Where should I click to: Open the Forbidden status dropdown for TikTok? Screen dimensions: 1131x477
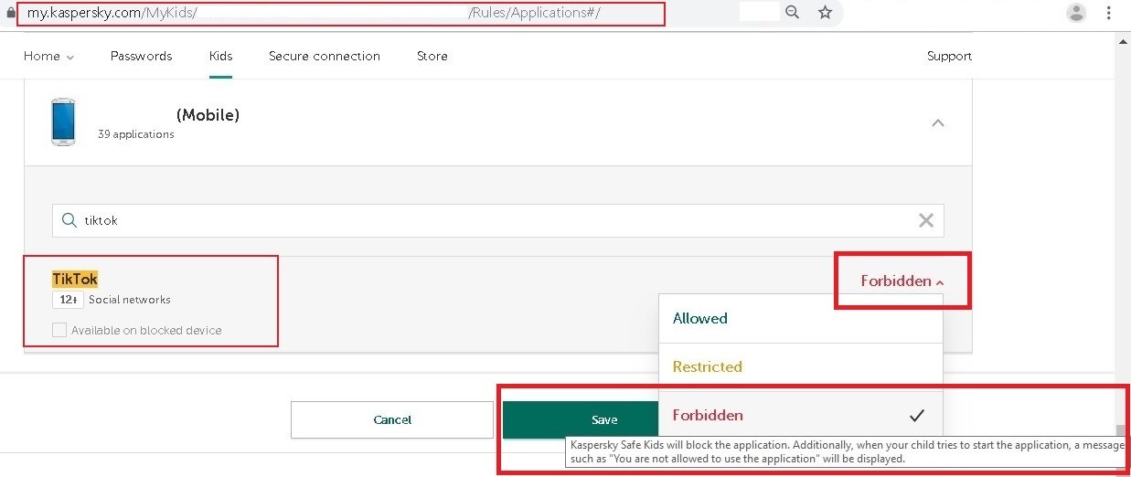click(902, 281)
